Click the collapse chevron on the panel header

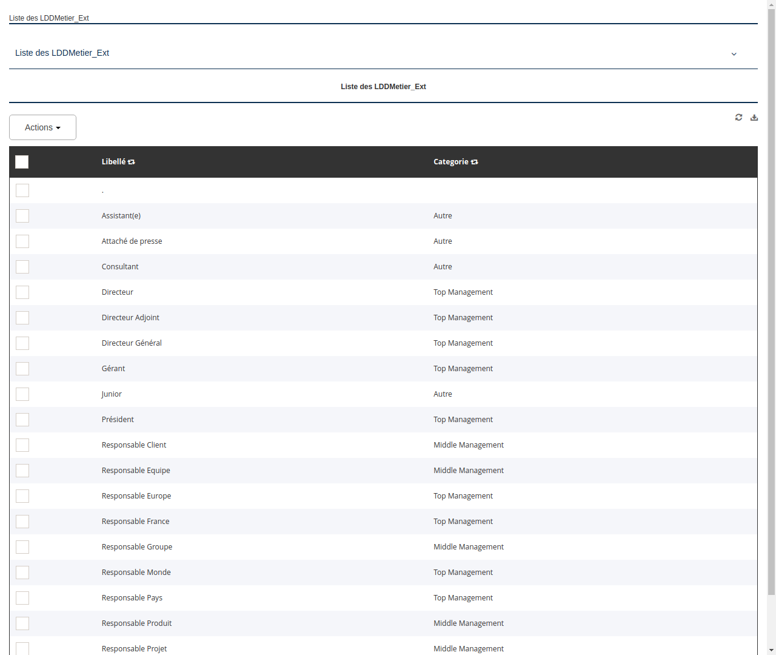click(734, 54)
